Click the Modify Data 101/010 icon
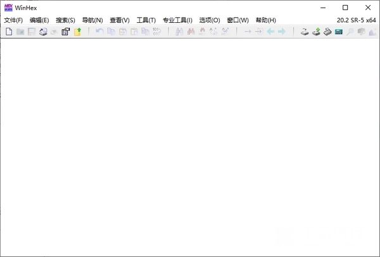The image size is (380, 257). 156,32
